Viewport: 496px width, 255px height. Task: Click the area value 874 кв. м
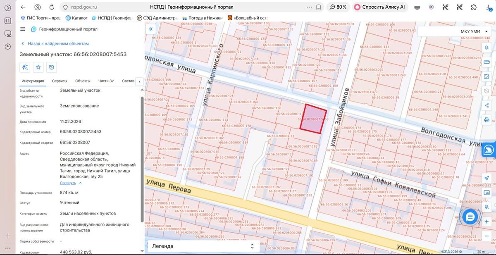coord(69,193)
